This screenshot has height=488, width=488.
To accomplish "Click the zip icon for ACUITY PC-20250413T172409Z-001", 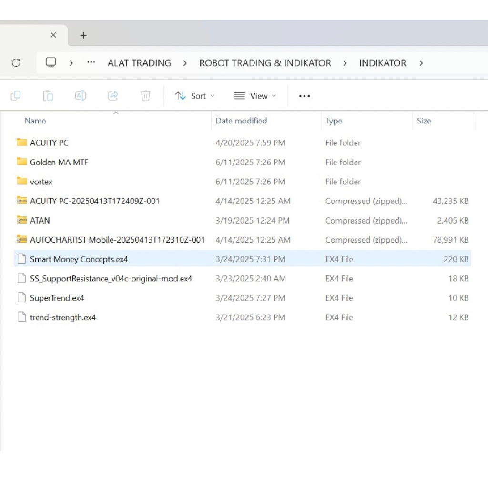I will tap(21, 201).
